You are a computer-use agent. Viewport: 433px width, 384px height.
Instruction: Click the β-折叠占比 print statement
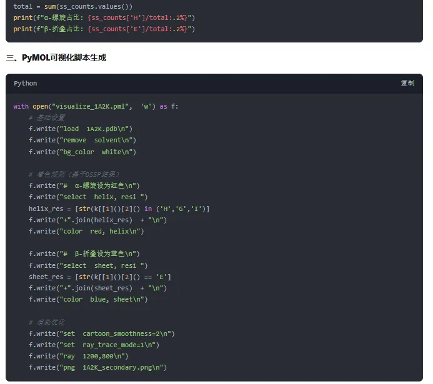[x=104, y=29]
